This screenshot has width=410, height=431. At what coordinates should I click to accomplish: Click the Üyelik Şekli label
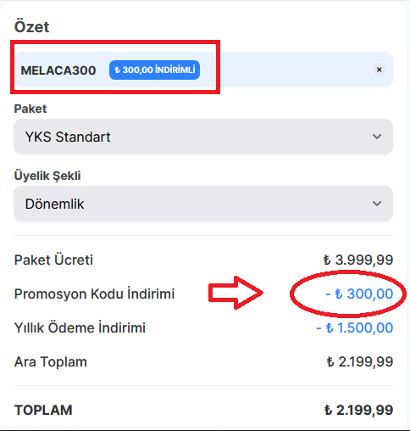point(47,176)
